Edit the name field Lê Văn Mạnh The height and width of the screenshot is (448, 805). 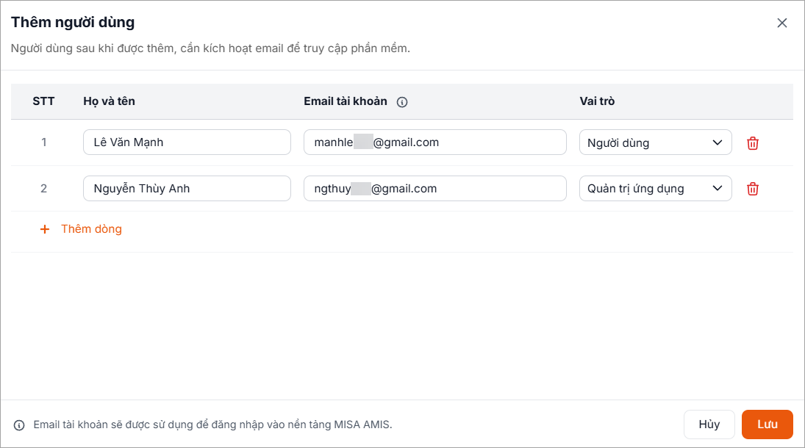pyautogui.click(x=187, y=142)
